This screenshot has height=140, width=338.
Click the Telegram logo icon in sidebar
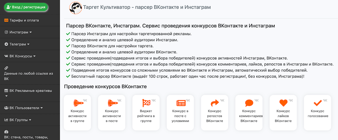[x=6, y=44]
